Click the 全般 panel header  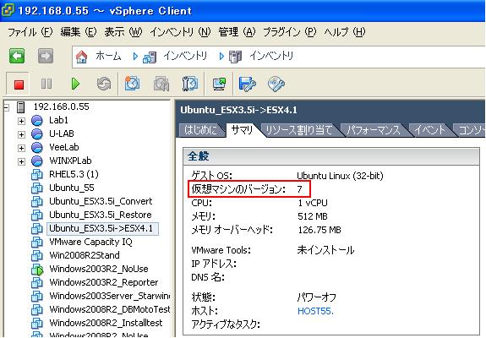[331, 156]
